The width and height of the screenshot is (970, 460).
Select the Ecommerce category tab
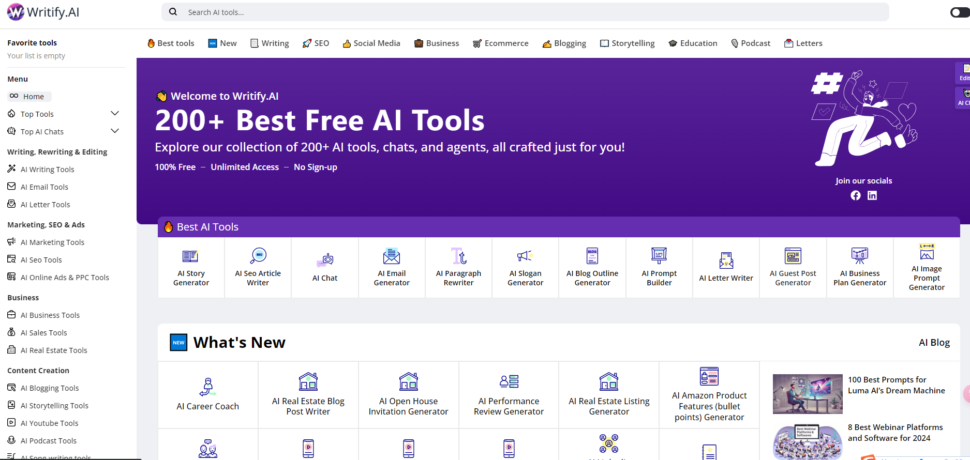501,43
